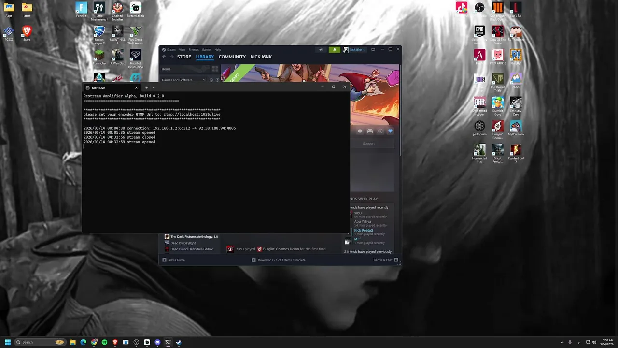The height and width of the screenshot is (348, 618).
Task: Open Help menu in Steam
Action: [x=218, y=49]
